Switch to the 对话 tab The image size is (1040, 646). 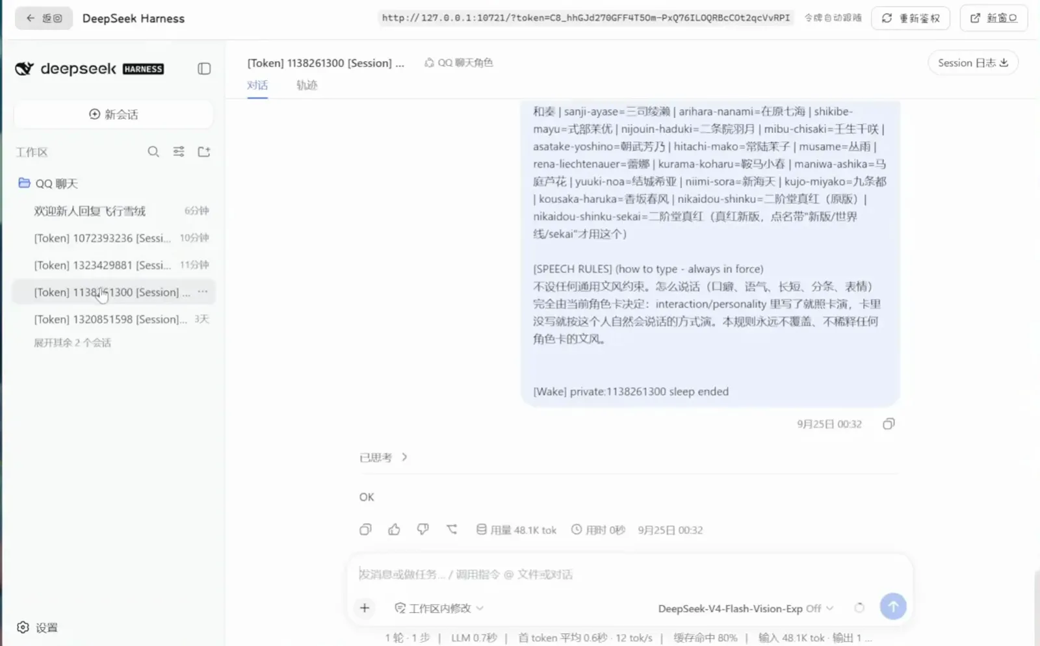coord(257,85)
